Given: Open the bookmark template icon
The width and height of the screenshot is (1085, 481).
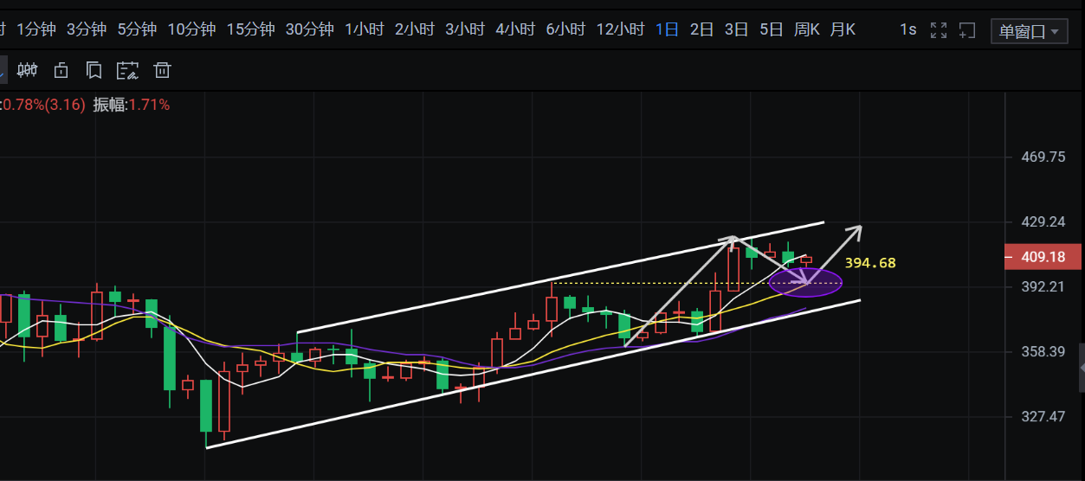Looking at the screenshot, I should click(94, 69).
